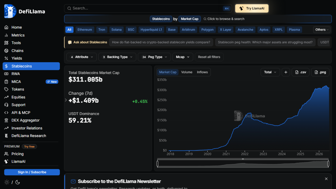Download chart as .csv
This screenshot has height=189, width=336.
[301, 72]
